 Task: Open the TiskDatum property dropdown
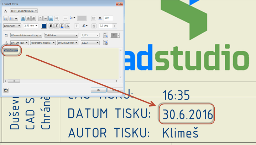61,35
